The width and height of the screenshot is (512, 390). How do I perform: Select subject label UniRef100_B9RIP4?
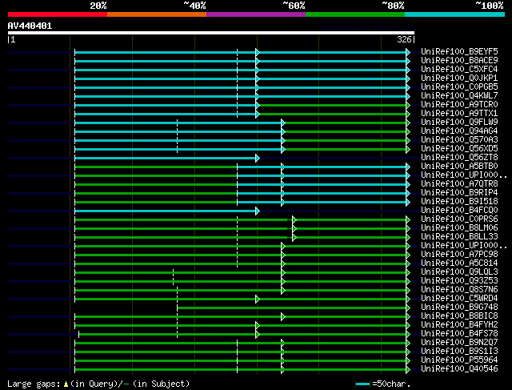pyautogui.click(x=459, y=193)
